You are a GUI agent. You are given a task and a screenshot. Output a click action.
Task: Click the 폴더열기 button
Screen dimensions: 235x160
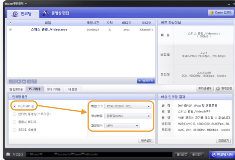click(x=197, y=154)
